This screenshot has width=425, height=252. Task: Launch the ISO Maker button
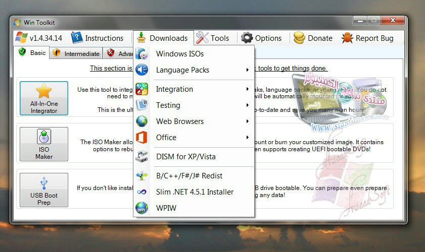click(44, 144)
